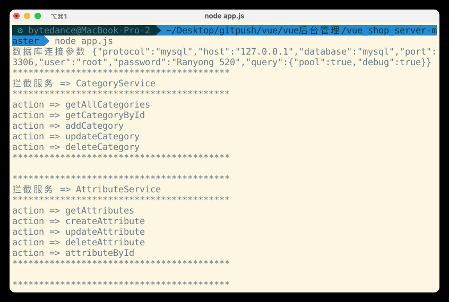Close the terminal window with the red button
This screenshot has height=302, width=449.
pos(16,16)
